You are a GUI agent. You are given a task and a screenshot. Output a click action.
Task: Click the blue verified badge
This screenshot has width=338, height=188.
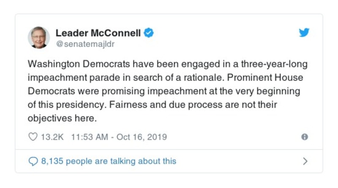(148, 33)
